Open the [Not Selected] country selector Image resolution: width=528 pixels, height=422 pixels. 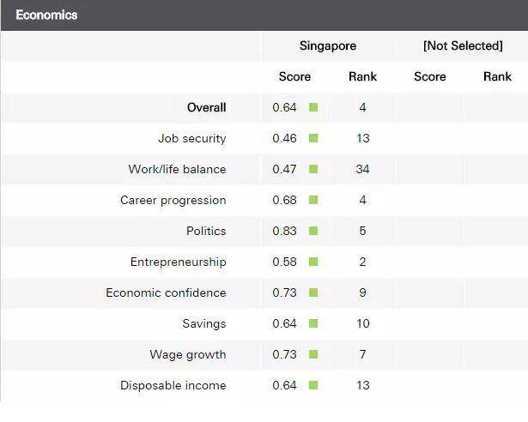462,45
